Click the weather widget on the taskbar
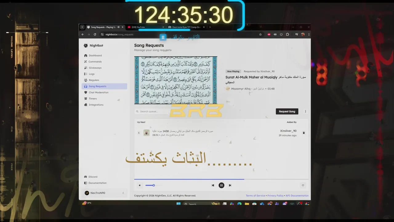394x222 pixels. pos(87,203)
